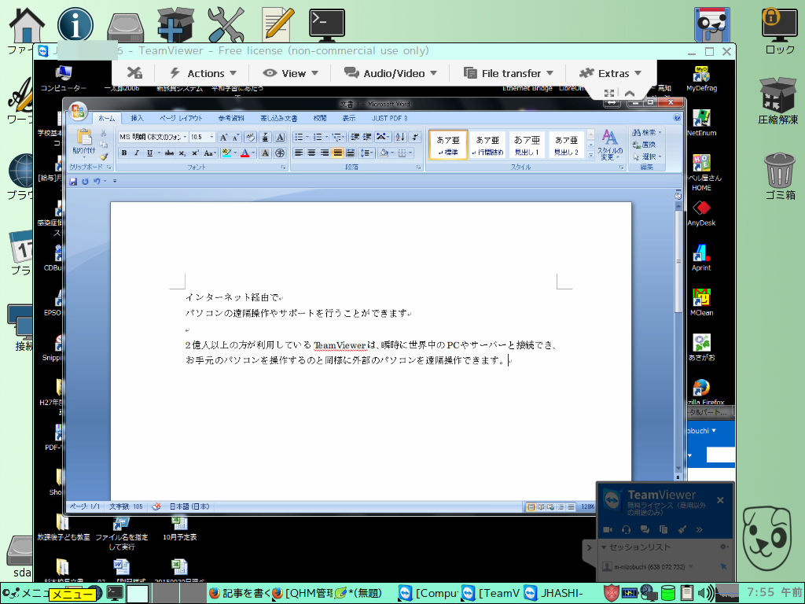Viewport: 805px width, 604px height.
Task: Click the format painter brush icon
Action: [104, 157]
